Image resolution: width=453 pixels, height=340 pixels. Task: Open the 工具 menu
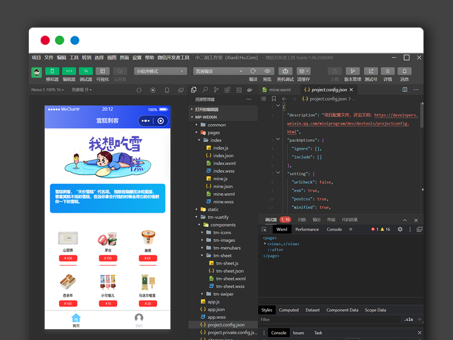(x=74, y=58)
